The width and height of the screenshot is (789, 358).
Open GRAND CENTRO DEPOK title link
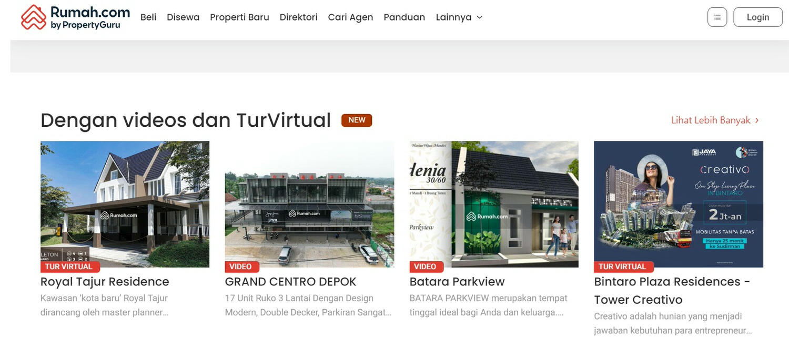290,282
